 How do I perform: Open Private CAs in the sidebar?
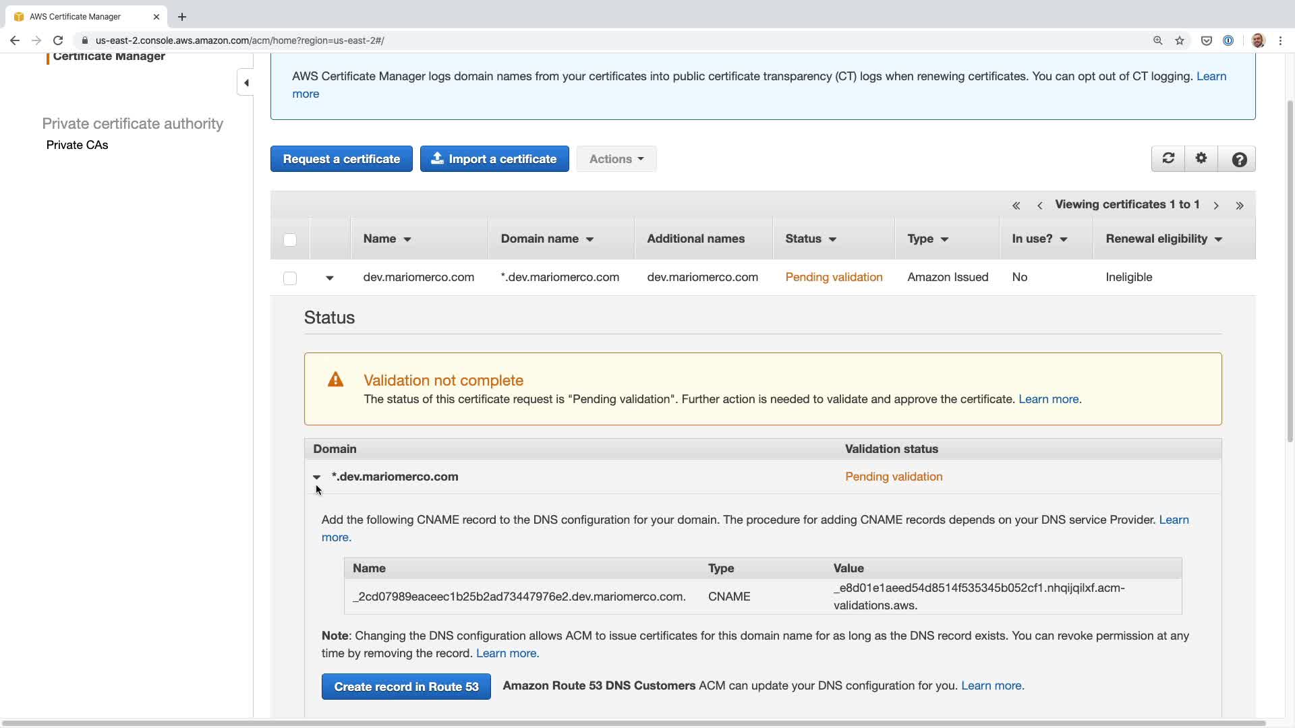77,145
